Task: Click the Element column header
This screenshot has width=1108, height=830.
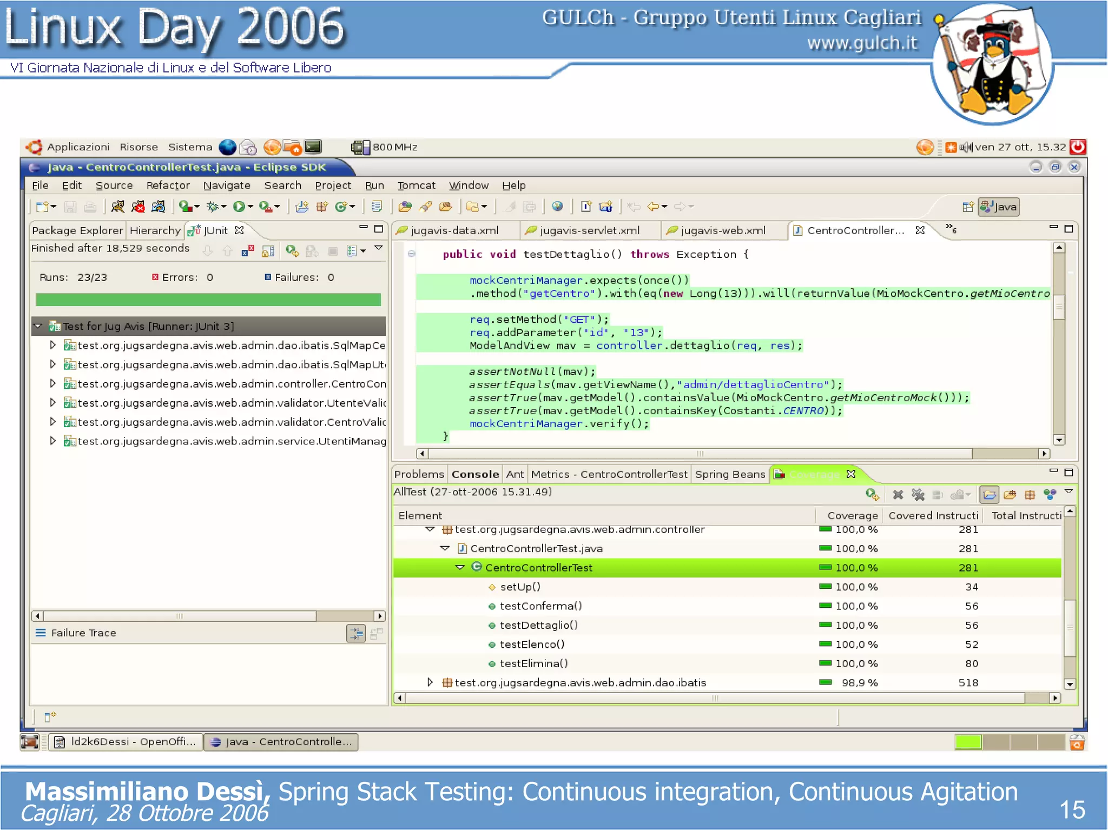Action: 604,515
